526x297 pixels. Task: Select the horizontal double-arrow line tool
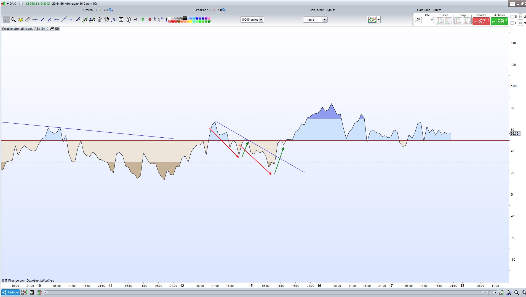57,20
